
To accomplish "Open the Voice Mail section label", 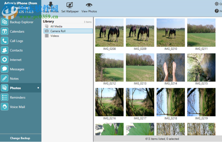I will coord(17,107).
